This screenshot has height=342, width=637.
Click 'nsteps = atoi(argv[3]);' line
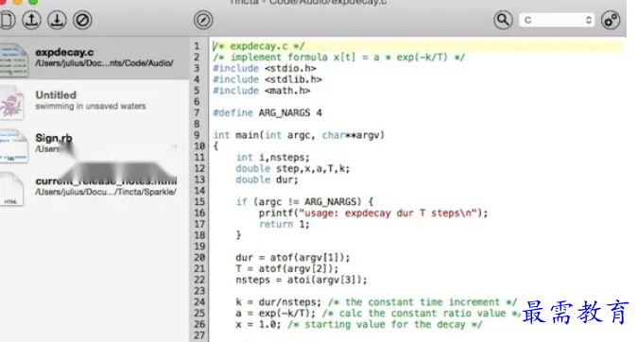tap(301, 280)
